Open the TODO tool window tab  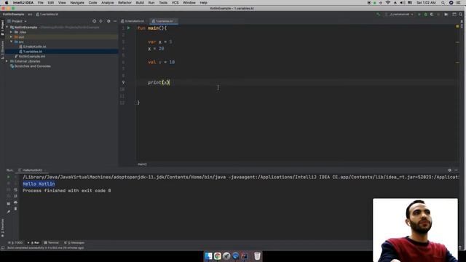point(15,242)
